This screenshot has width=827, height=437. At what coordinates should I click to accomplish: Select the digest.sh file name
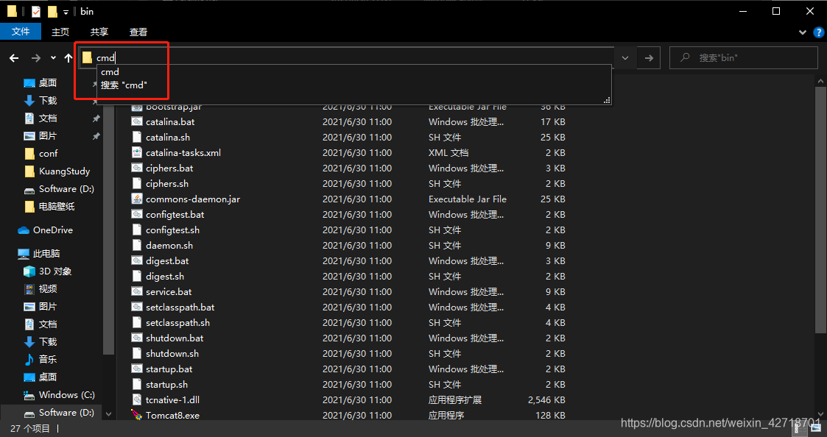pos(165,276)
